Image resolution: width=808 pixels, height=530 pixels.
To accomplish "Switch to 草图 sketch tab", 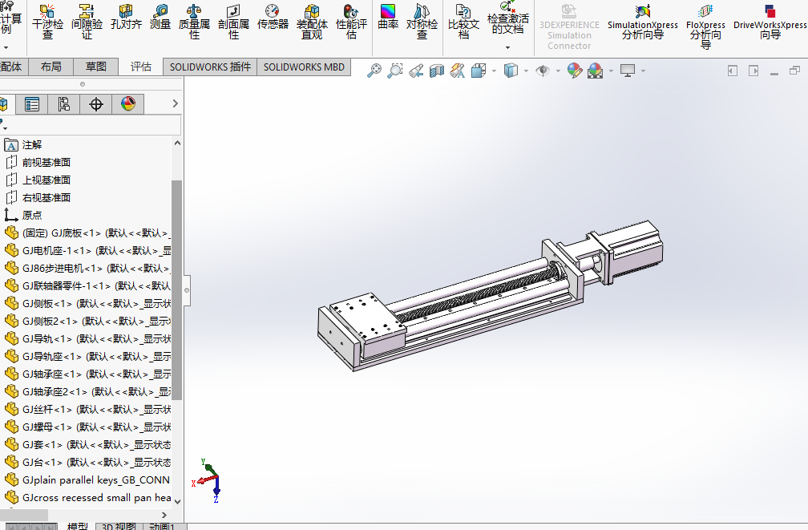I will [96, 67].
